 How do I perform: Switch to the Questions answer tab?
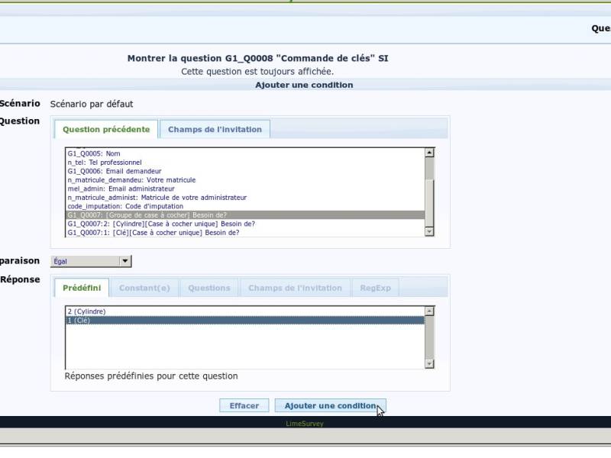[x=209, y=288]
